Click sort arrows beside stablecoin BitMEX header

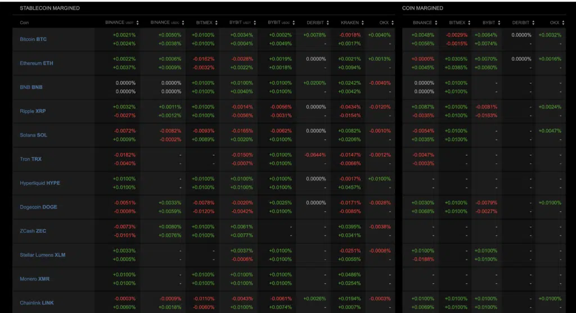pos(217,22)
